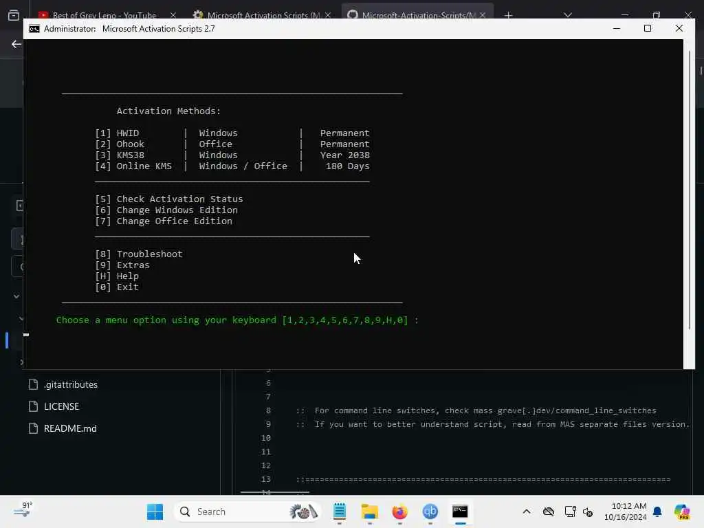Click the command prompt taskbar icon
The image size is (704, 528).
460,511
